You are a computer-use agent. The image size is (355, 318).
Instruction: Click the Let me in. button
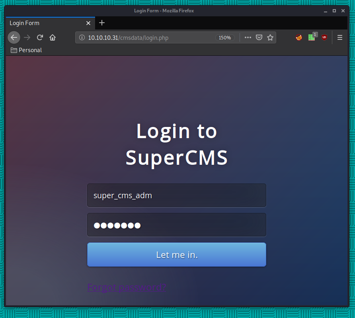coord(177,255)
